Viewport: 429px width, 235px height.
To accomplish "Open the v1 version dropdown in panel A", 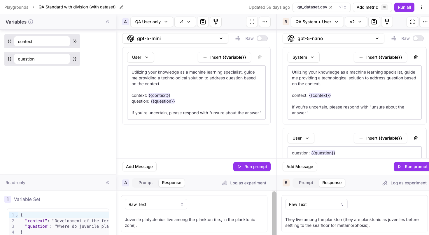I will point(185,22).
